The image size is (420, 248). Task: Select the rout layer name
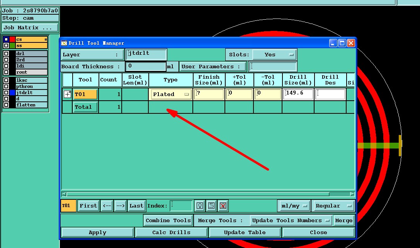click(32, 72)
